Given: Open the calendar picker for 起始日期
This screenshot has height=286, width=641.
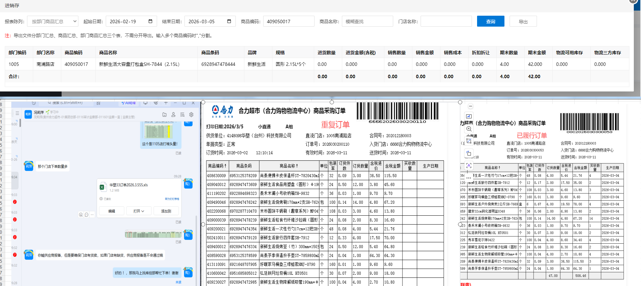Looking at the screenshot, I should pos(150,22).
